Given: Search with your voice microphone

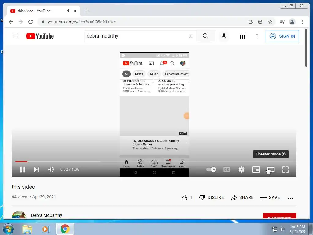Looking at the screenshot, I should tap(224, 36).
